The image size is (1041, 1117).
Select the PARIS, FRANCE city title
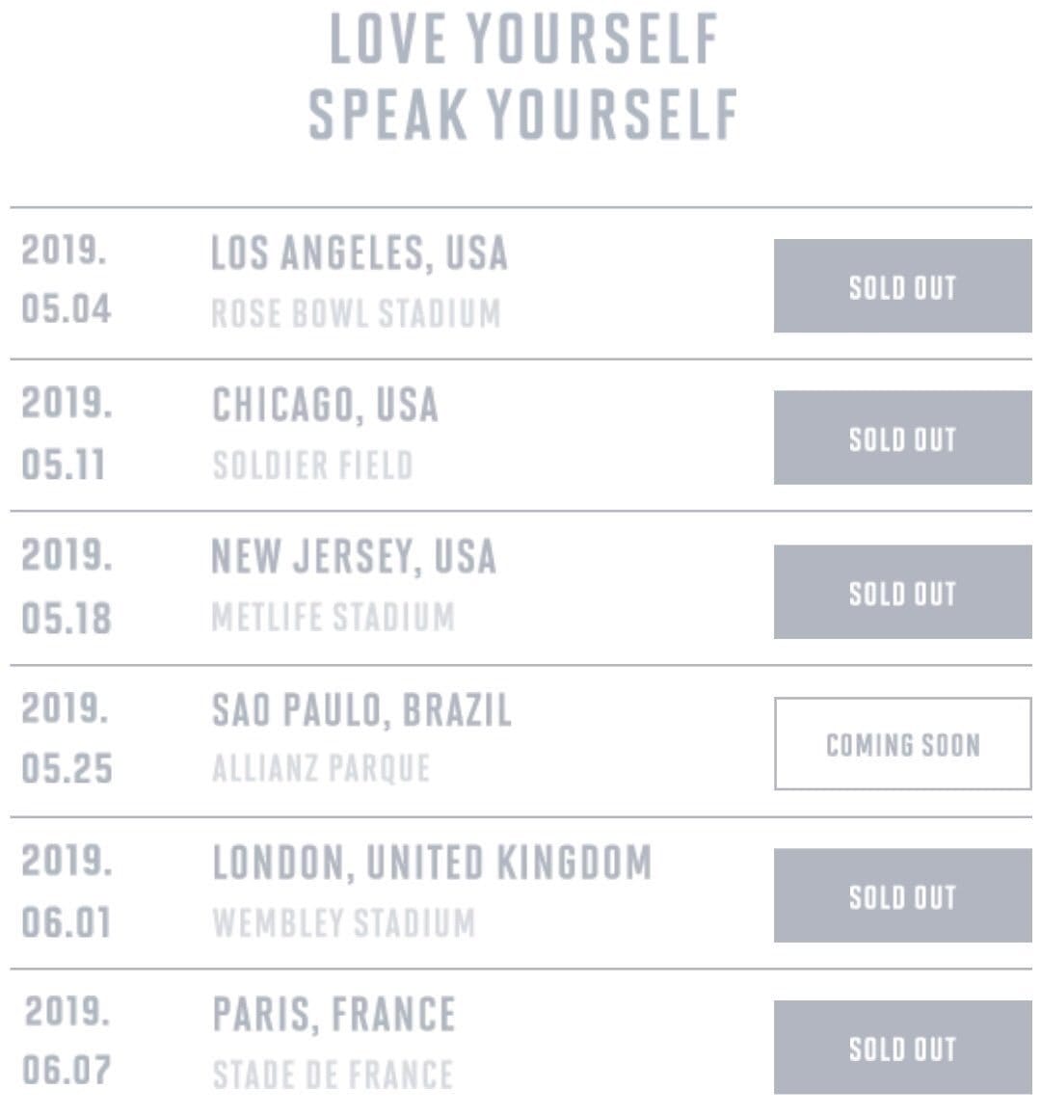point(334,1014)
